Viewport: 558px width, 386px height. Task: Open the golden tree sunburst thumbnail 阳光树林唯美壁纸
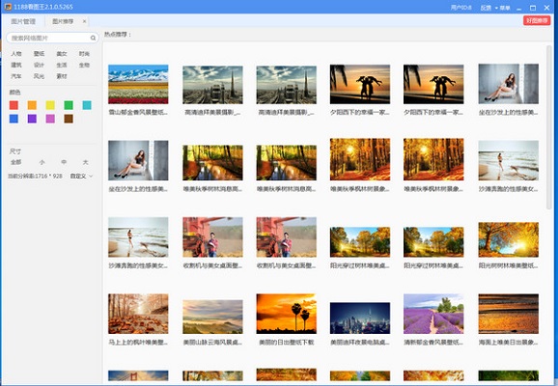(x=508, y=239)
